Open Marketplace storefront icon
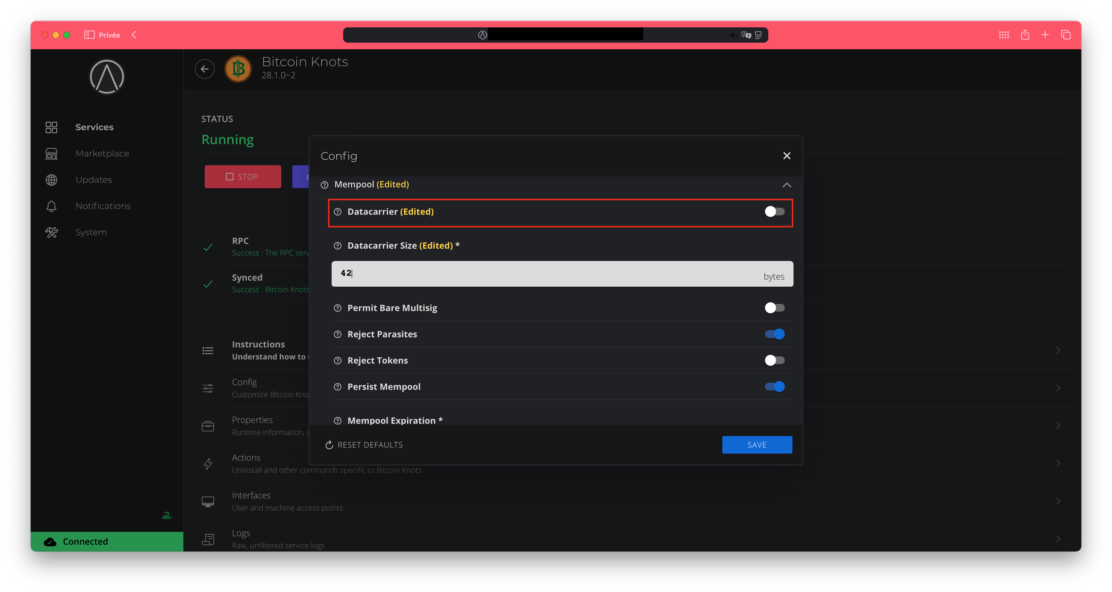 pyautogui.click(x=51, y=154)
